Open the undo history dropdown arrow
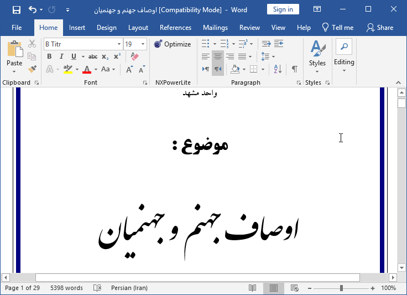This screenshot has height=295, width=407. [x=41, y=10]
